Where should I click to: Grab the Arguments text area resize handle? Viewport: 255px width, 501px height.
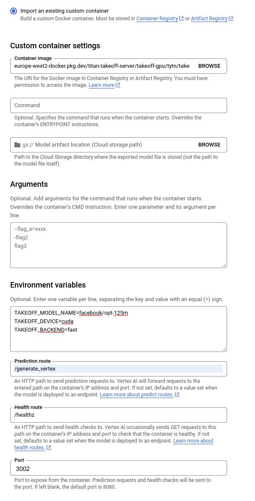coord(224,265)
